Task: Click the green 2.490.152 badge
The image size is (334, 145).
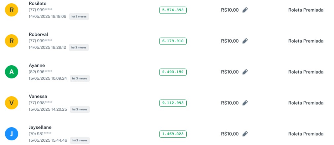Action: tap(173, 72)
